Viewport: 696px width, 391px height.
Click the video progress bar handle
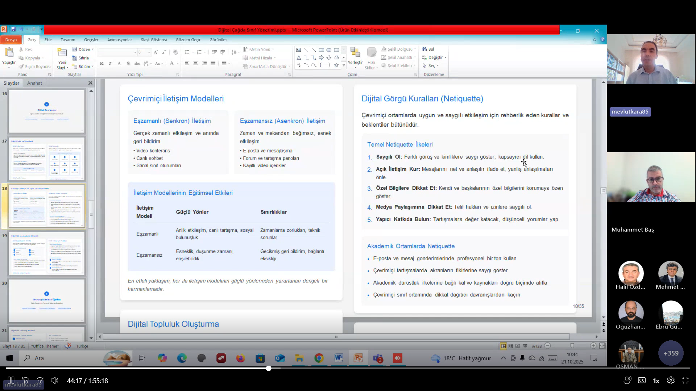(x=269, y=369)
